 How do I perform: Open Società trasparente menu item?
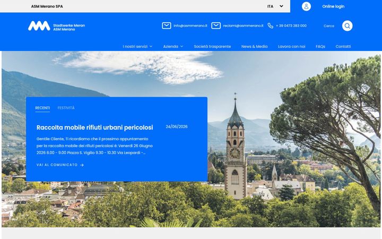[x=212, y=46]
